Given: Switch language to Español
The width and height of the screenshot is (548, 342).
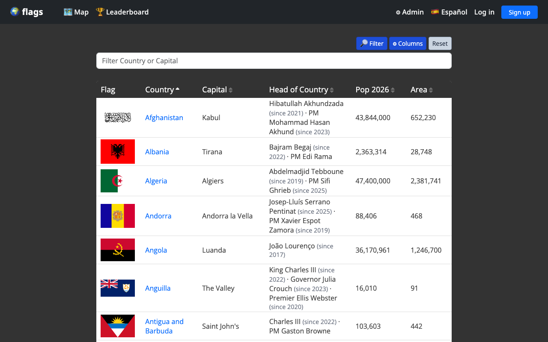Looking at the screenshot, I should point(449,12).
